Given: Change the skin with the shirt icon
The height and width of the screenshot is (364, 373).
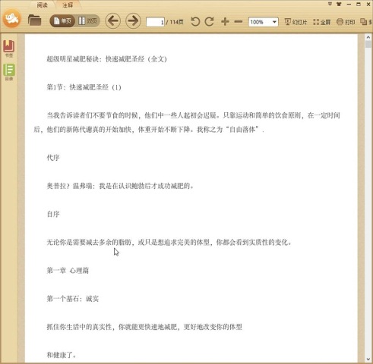Looking at the screenshot, I should pyautogui.click(x=339, y=4).
